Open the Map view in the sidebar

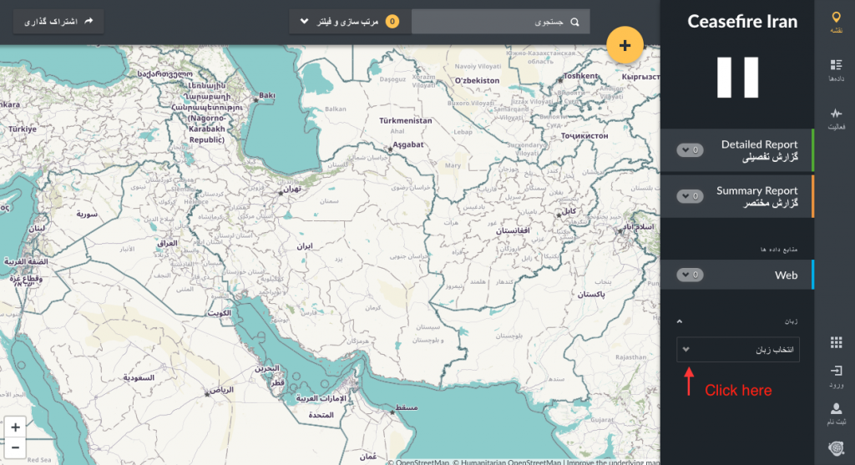pyautogui.click(x=835, y=22)
